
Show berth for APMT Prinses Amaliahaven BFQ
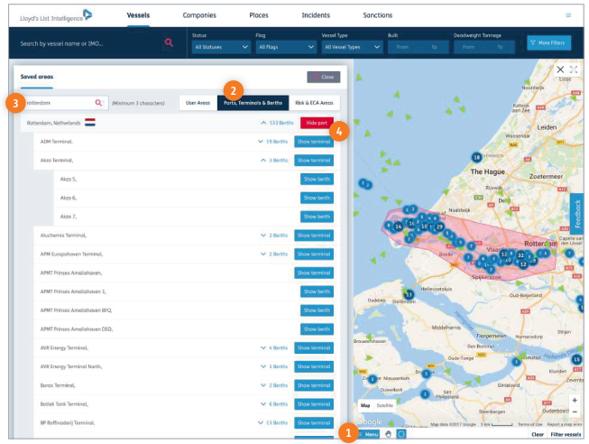pyautogui.click(x=317, y=310)
